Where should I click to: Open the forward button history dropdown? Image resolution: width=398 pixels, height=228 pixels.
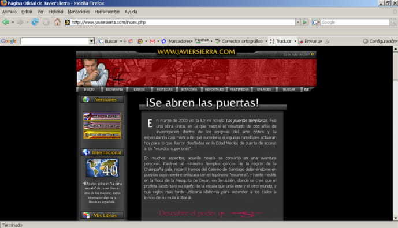(27, 23)
